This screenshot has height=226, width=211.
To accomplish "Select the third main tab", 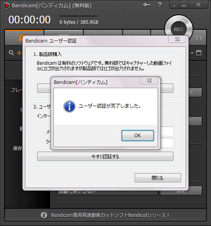I will (x=103, y=33).
